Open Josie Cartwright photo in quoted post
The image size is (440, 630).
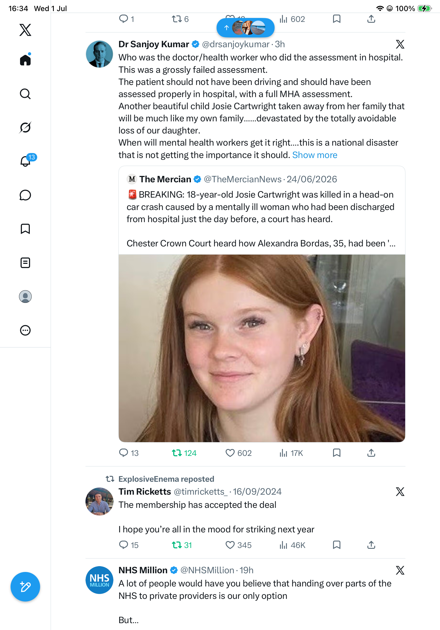pos(262,348)
